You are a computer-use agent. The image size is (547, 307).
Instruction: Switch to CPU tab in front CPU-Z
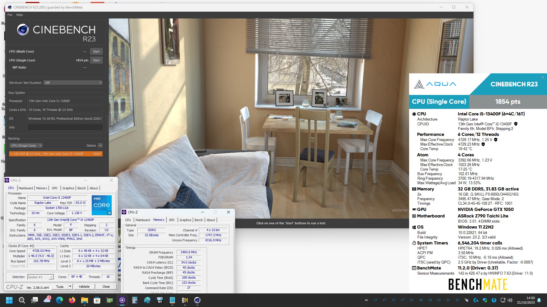pos(128,220)
